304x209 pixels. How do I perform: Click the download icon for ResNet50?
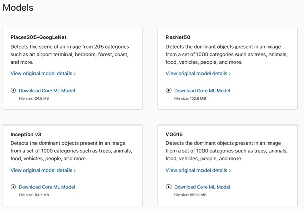[x=168, y=90]
